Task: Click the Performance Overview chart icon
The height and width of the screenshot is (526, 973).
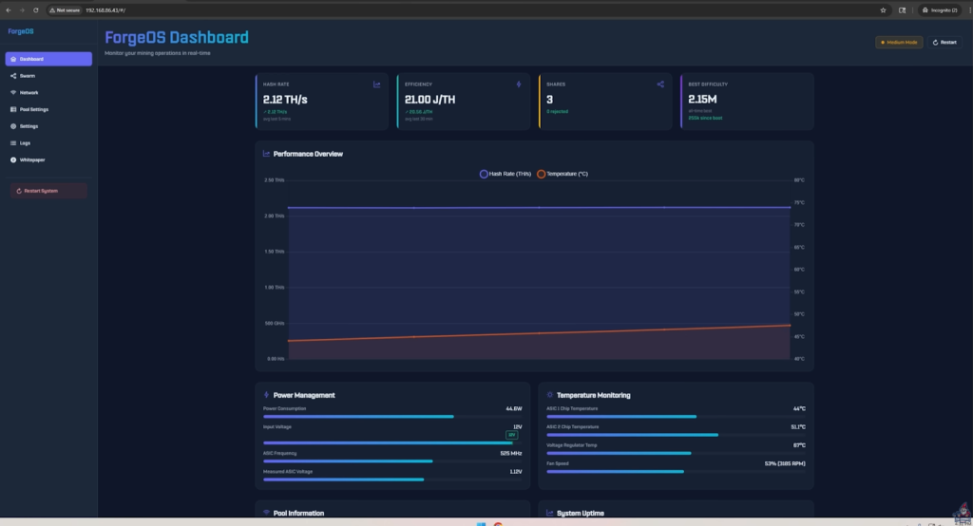Action: point(267,154)
